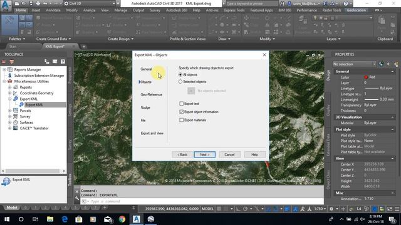Expand the Parcels tree node
The width and height of the screenshot is (401, 225).
pyautogui.click(x=10, y=111)
